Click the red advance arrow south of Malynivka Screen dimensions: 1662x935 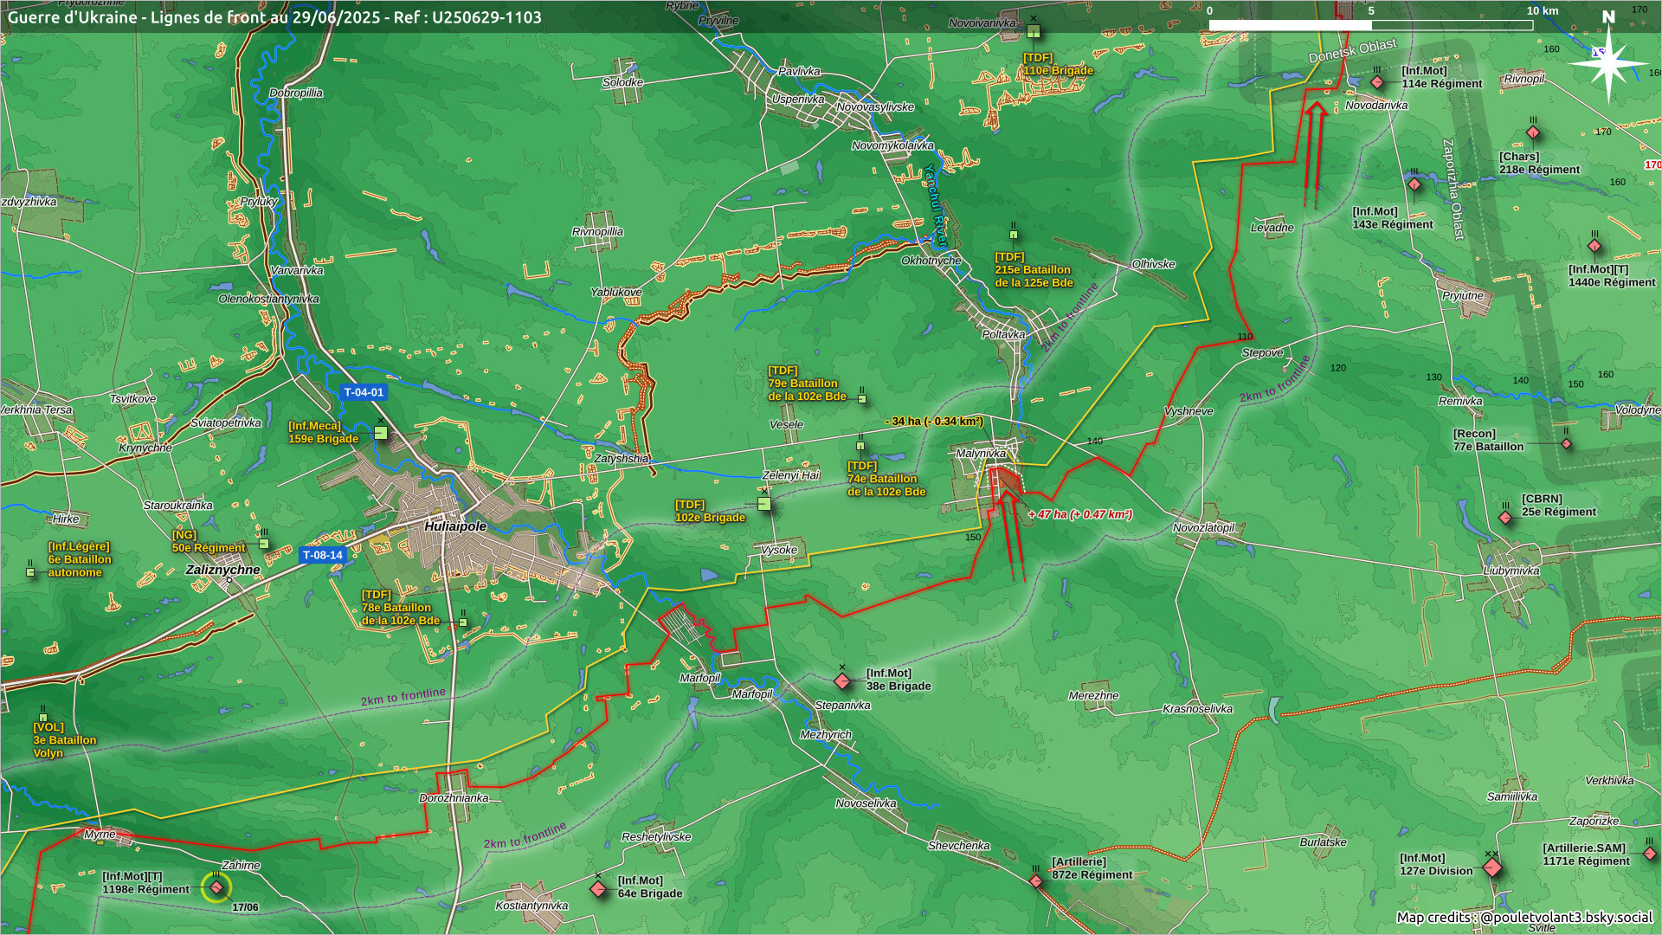(x=1011, y=535)
